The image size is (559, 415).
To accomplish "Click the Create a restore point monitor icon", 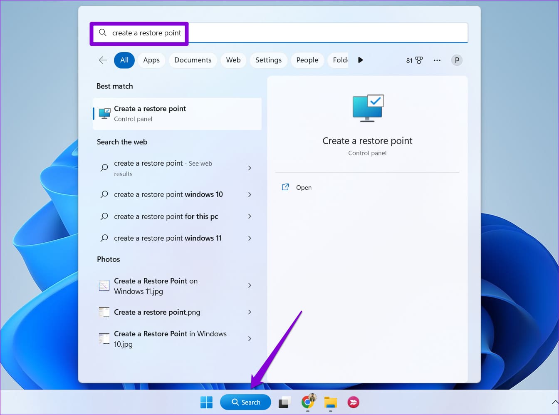I will click(367, 108).
